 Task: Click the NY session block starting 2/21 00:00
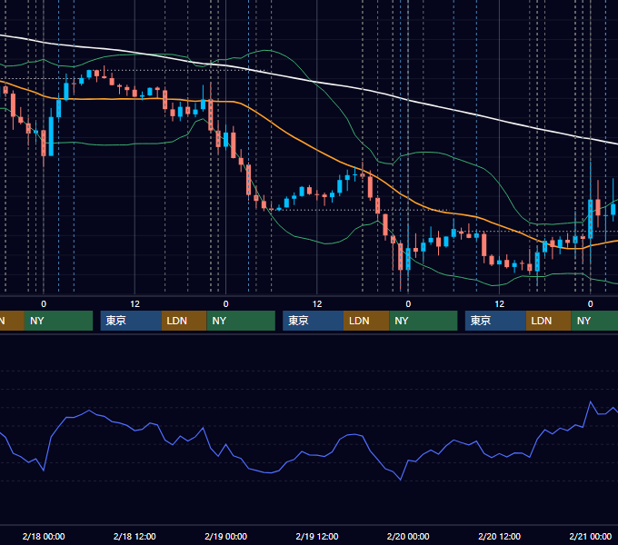pos(594,321)
